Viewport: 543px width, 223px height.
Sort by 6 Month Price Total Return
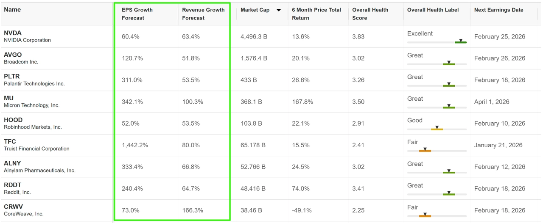point(316,14)
